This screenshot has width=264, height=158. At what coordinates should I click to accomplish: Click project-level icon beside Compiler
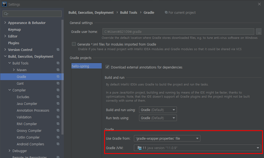(x=58, y=90)
